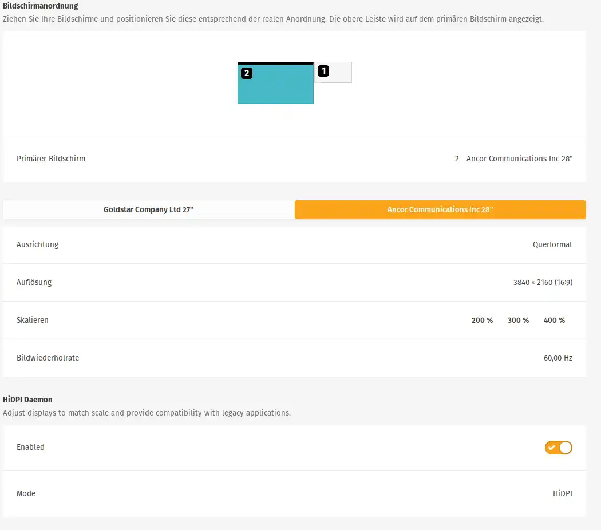The width and height of the screenshot is (601, 530).
Task: Click the Primärer Bildschirm label
Action: (x=51, y=159)
